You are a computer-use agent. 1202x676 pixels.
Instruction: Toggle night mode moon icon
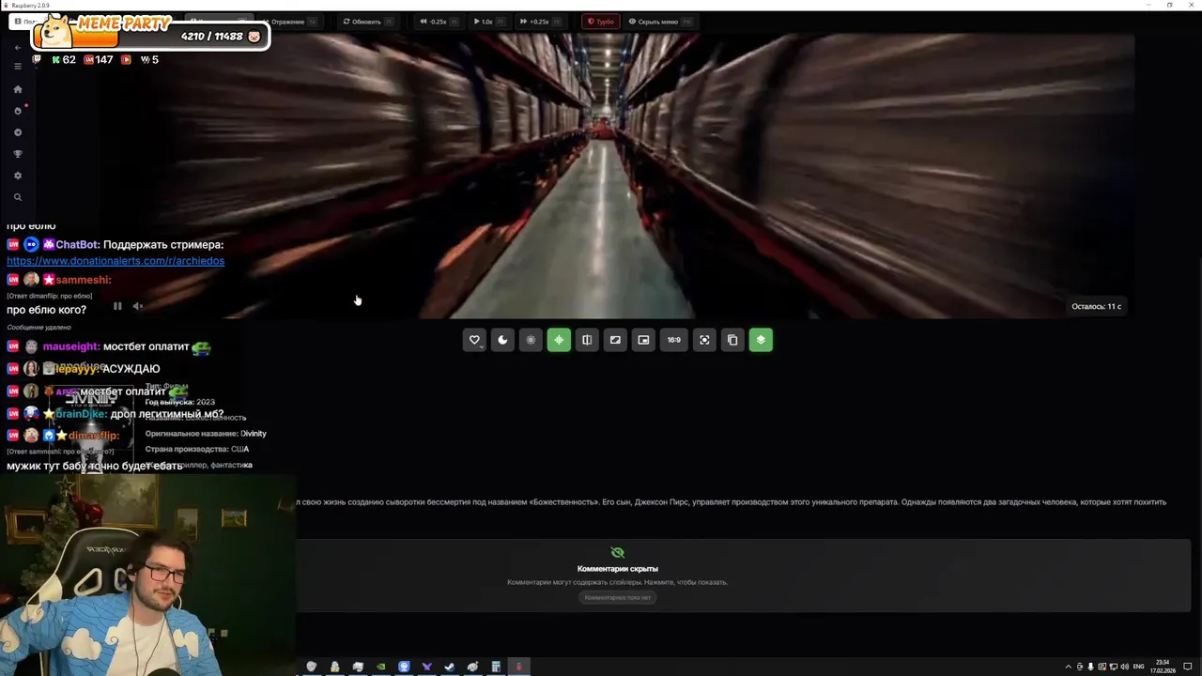click(x=502, y=340)
